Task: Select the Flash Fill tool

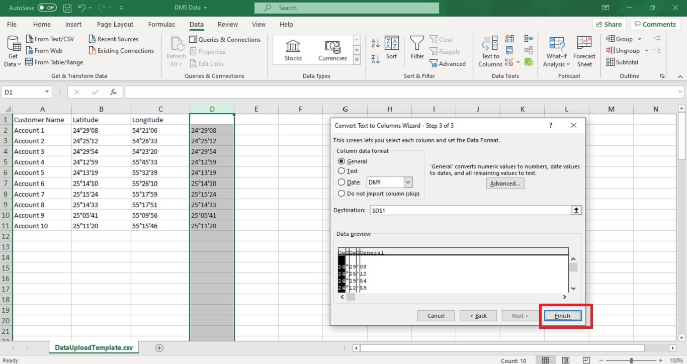Action: [509, 39]
